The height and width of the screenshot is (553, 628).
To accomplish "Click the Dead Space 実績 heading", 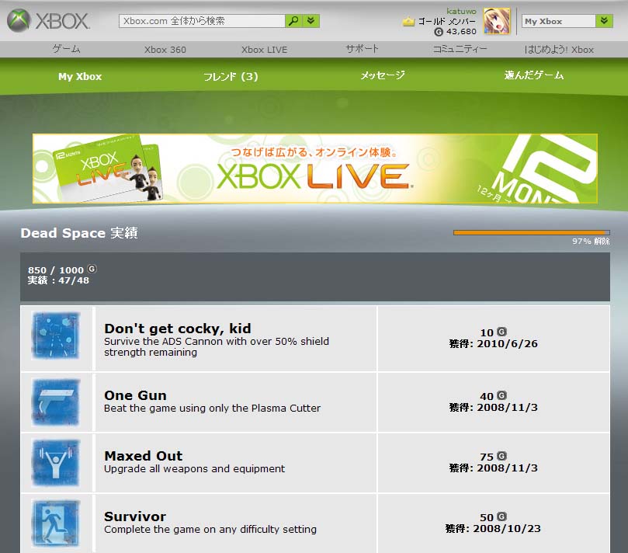I will click(79, 233).
